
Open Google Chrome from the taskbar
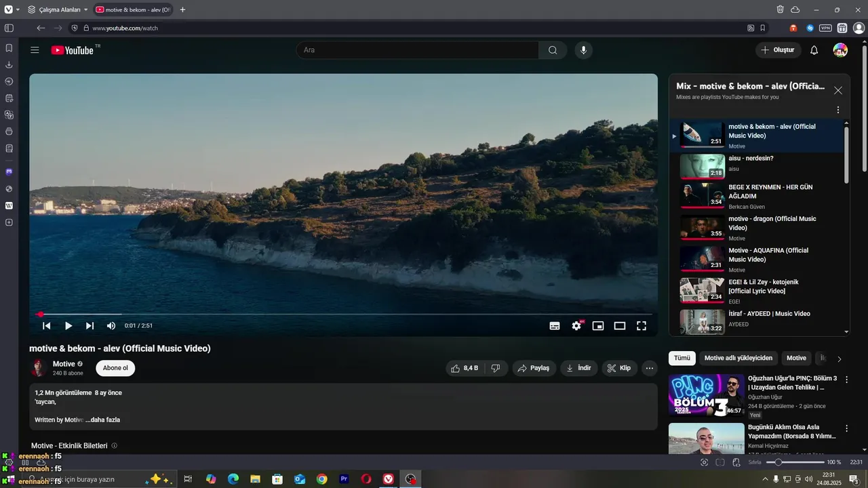click(321, 479)
